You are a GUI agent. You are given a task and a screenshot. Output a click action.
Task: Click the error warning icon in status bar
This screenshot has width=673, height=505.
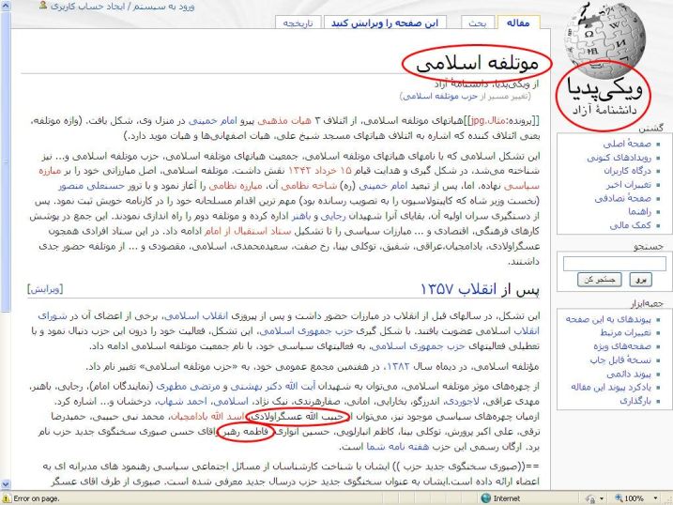coord(8,498)
